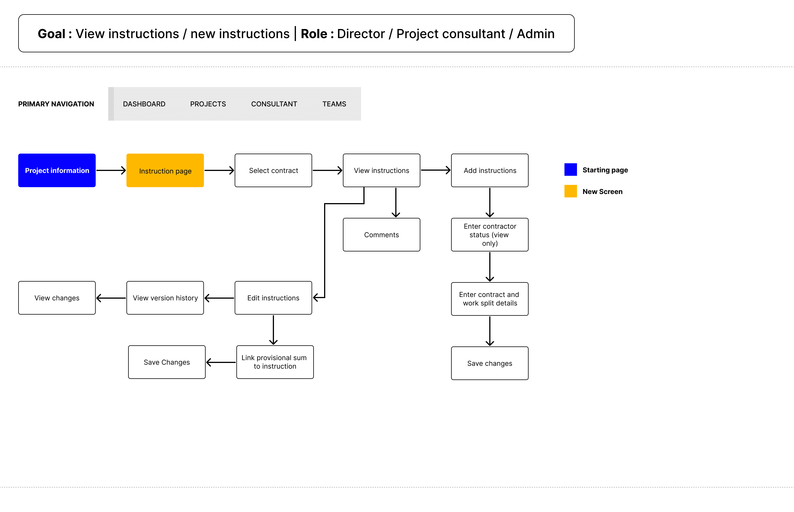Select the Select contract node
This screenshot has height=512, width=794.
pos(273,170)
